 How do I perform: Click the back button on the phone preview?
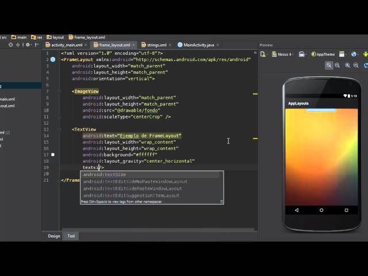tap(297, 210)
